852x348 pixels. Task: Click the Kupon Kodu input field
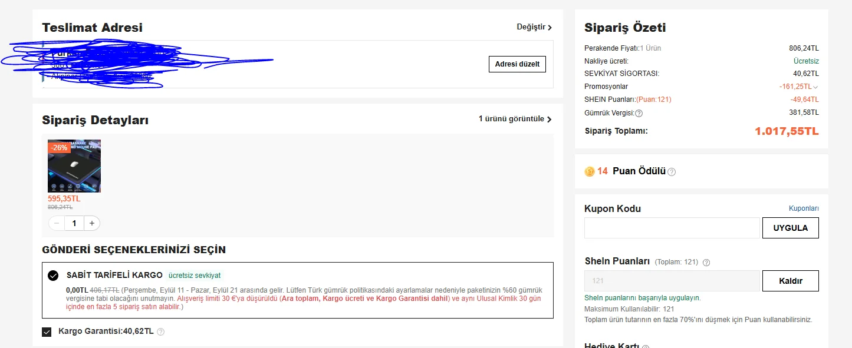point(672,228)
